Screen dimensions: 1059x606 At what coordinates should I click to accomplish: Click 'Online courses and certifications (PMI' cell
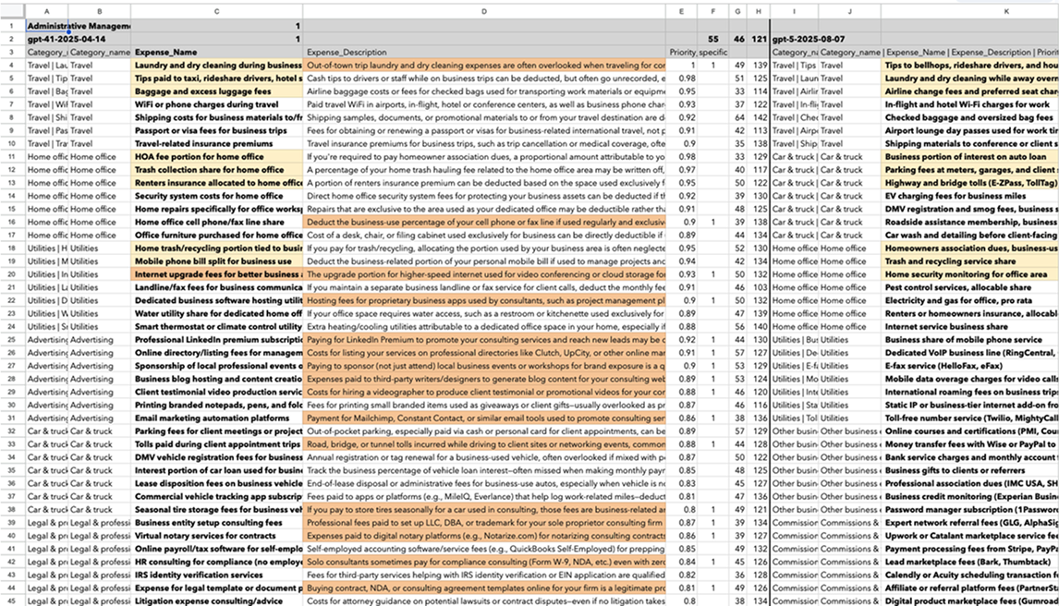[x=970, y=431]
